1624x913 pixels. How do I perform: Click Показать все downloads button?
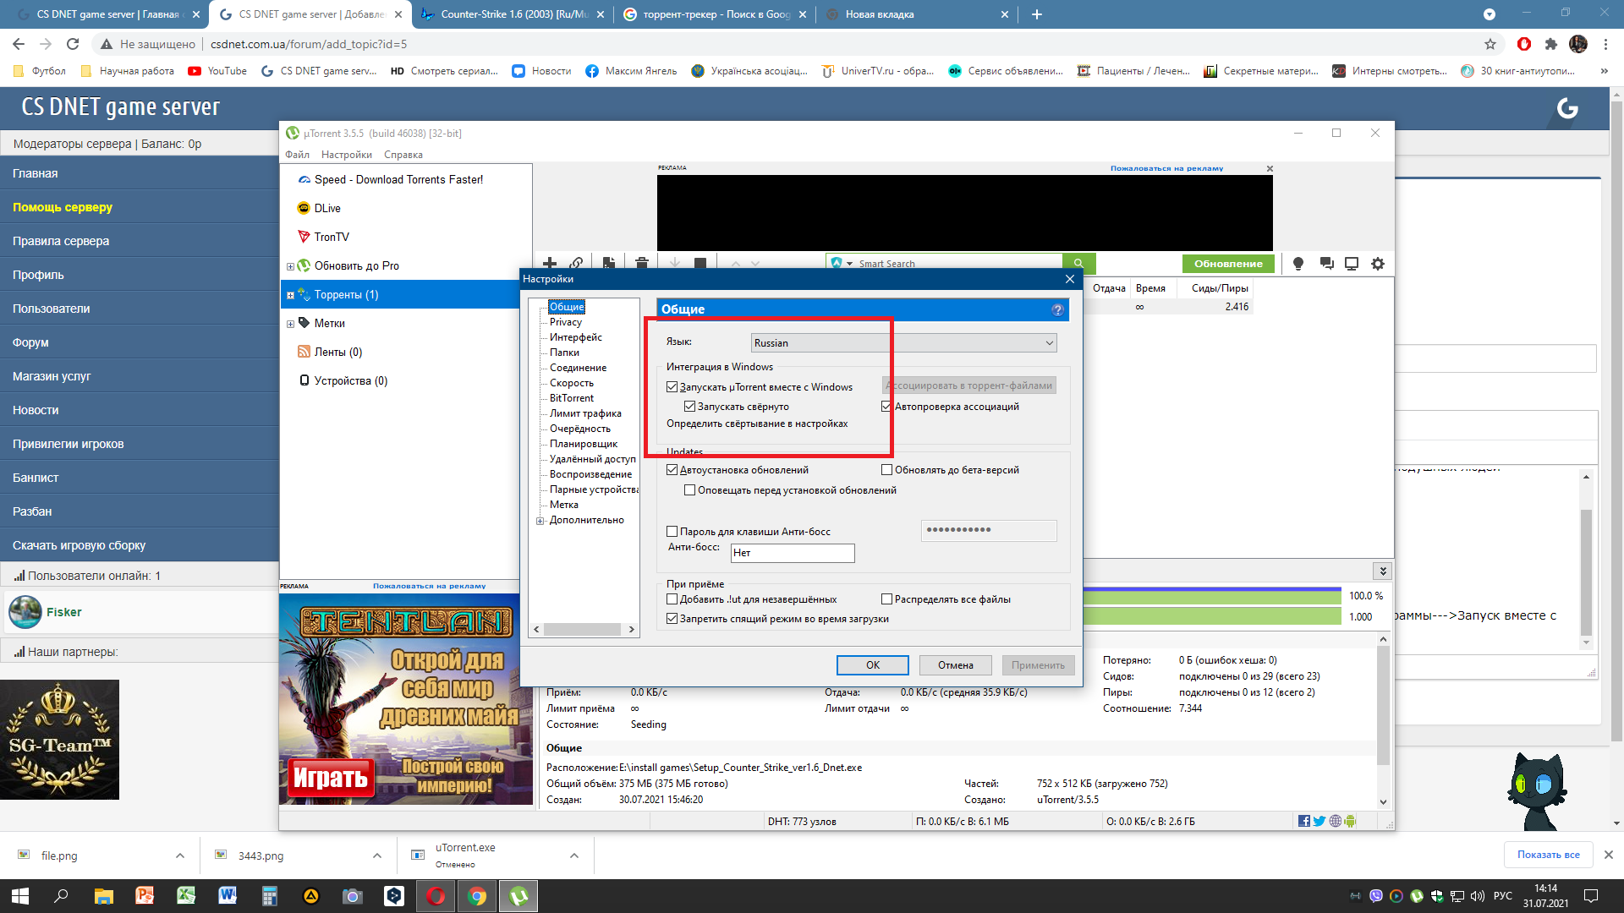point(1548,855)
